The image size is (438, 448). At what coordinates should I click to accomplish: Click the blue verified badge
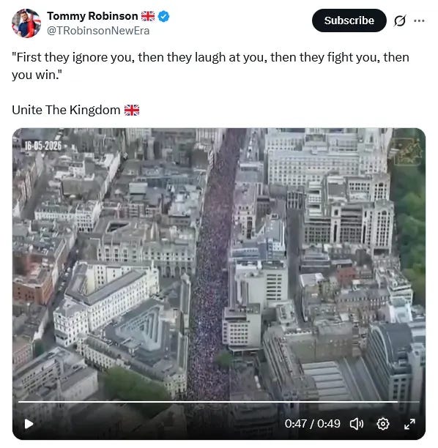[163, 16]
